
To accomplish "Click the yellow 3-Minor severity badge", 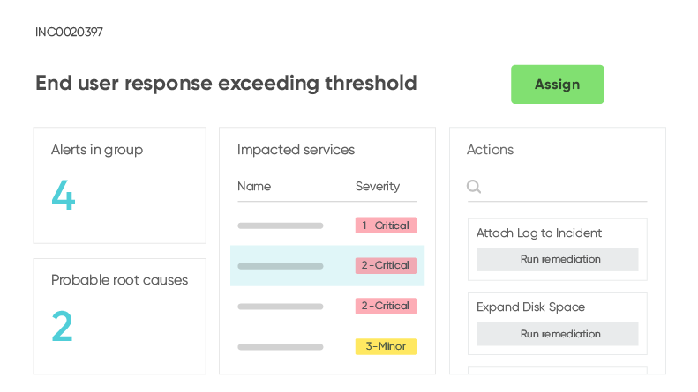I will [x=386, y=346].
